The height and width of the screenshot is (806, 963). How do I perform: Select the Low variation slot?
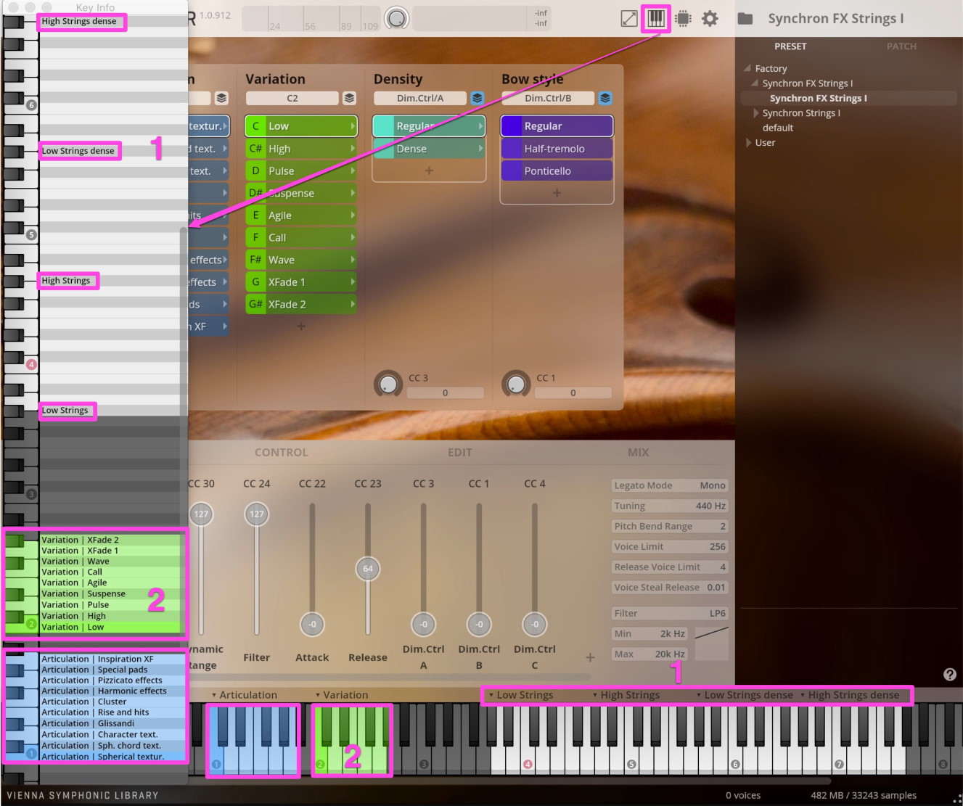point(301,126)
